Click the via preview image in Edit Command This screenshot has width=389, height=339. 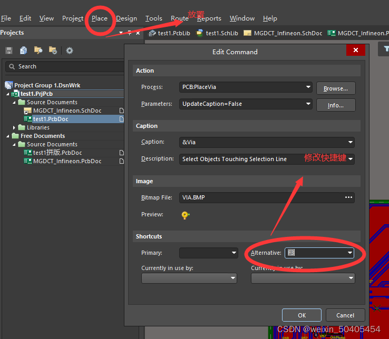[186, 215]
